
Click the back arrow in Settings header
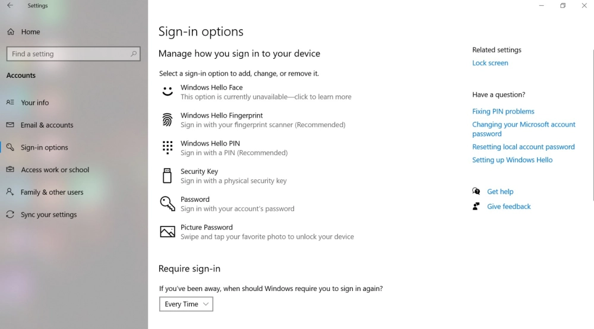[x=10, y=5]
